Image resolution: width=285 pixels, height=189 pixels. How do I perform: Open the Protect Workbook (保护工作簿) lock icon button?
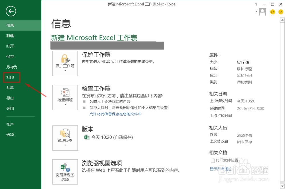coord(65,63)
